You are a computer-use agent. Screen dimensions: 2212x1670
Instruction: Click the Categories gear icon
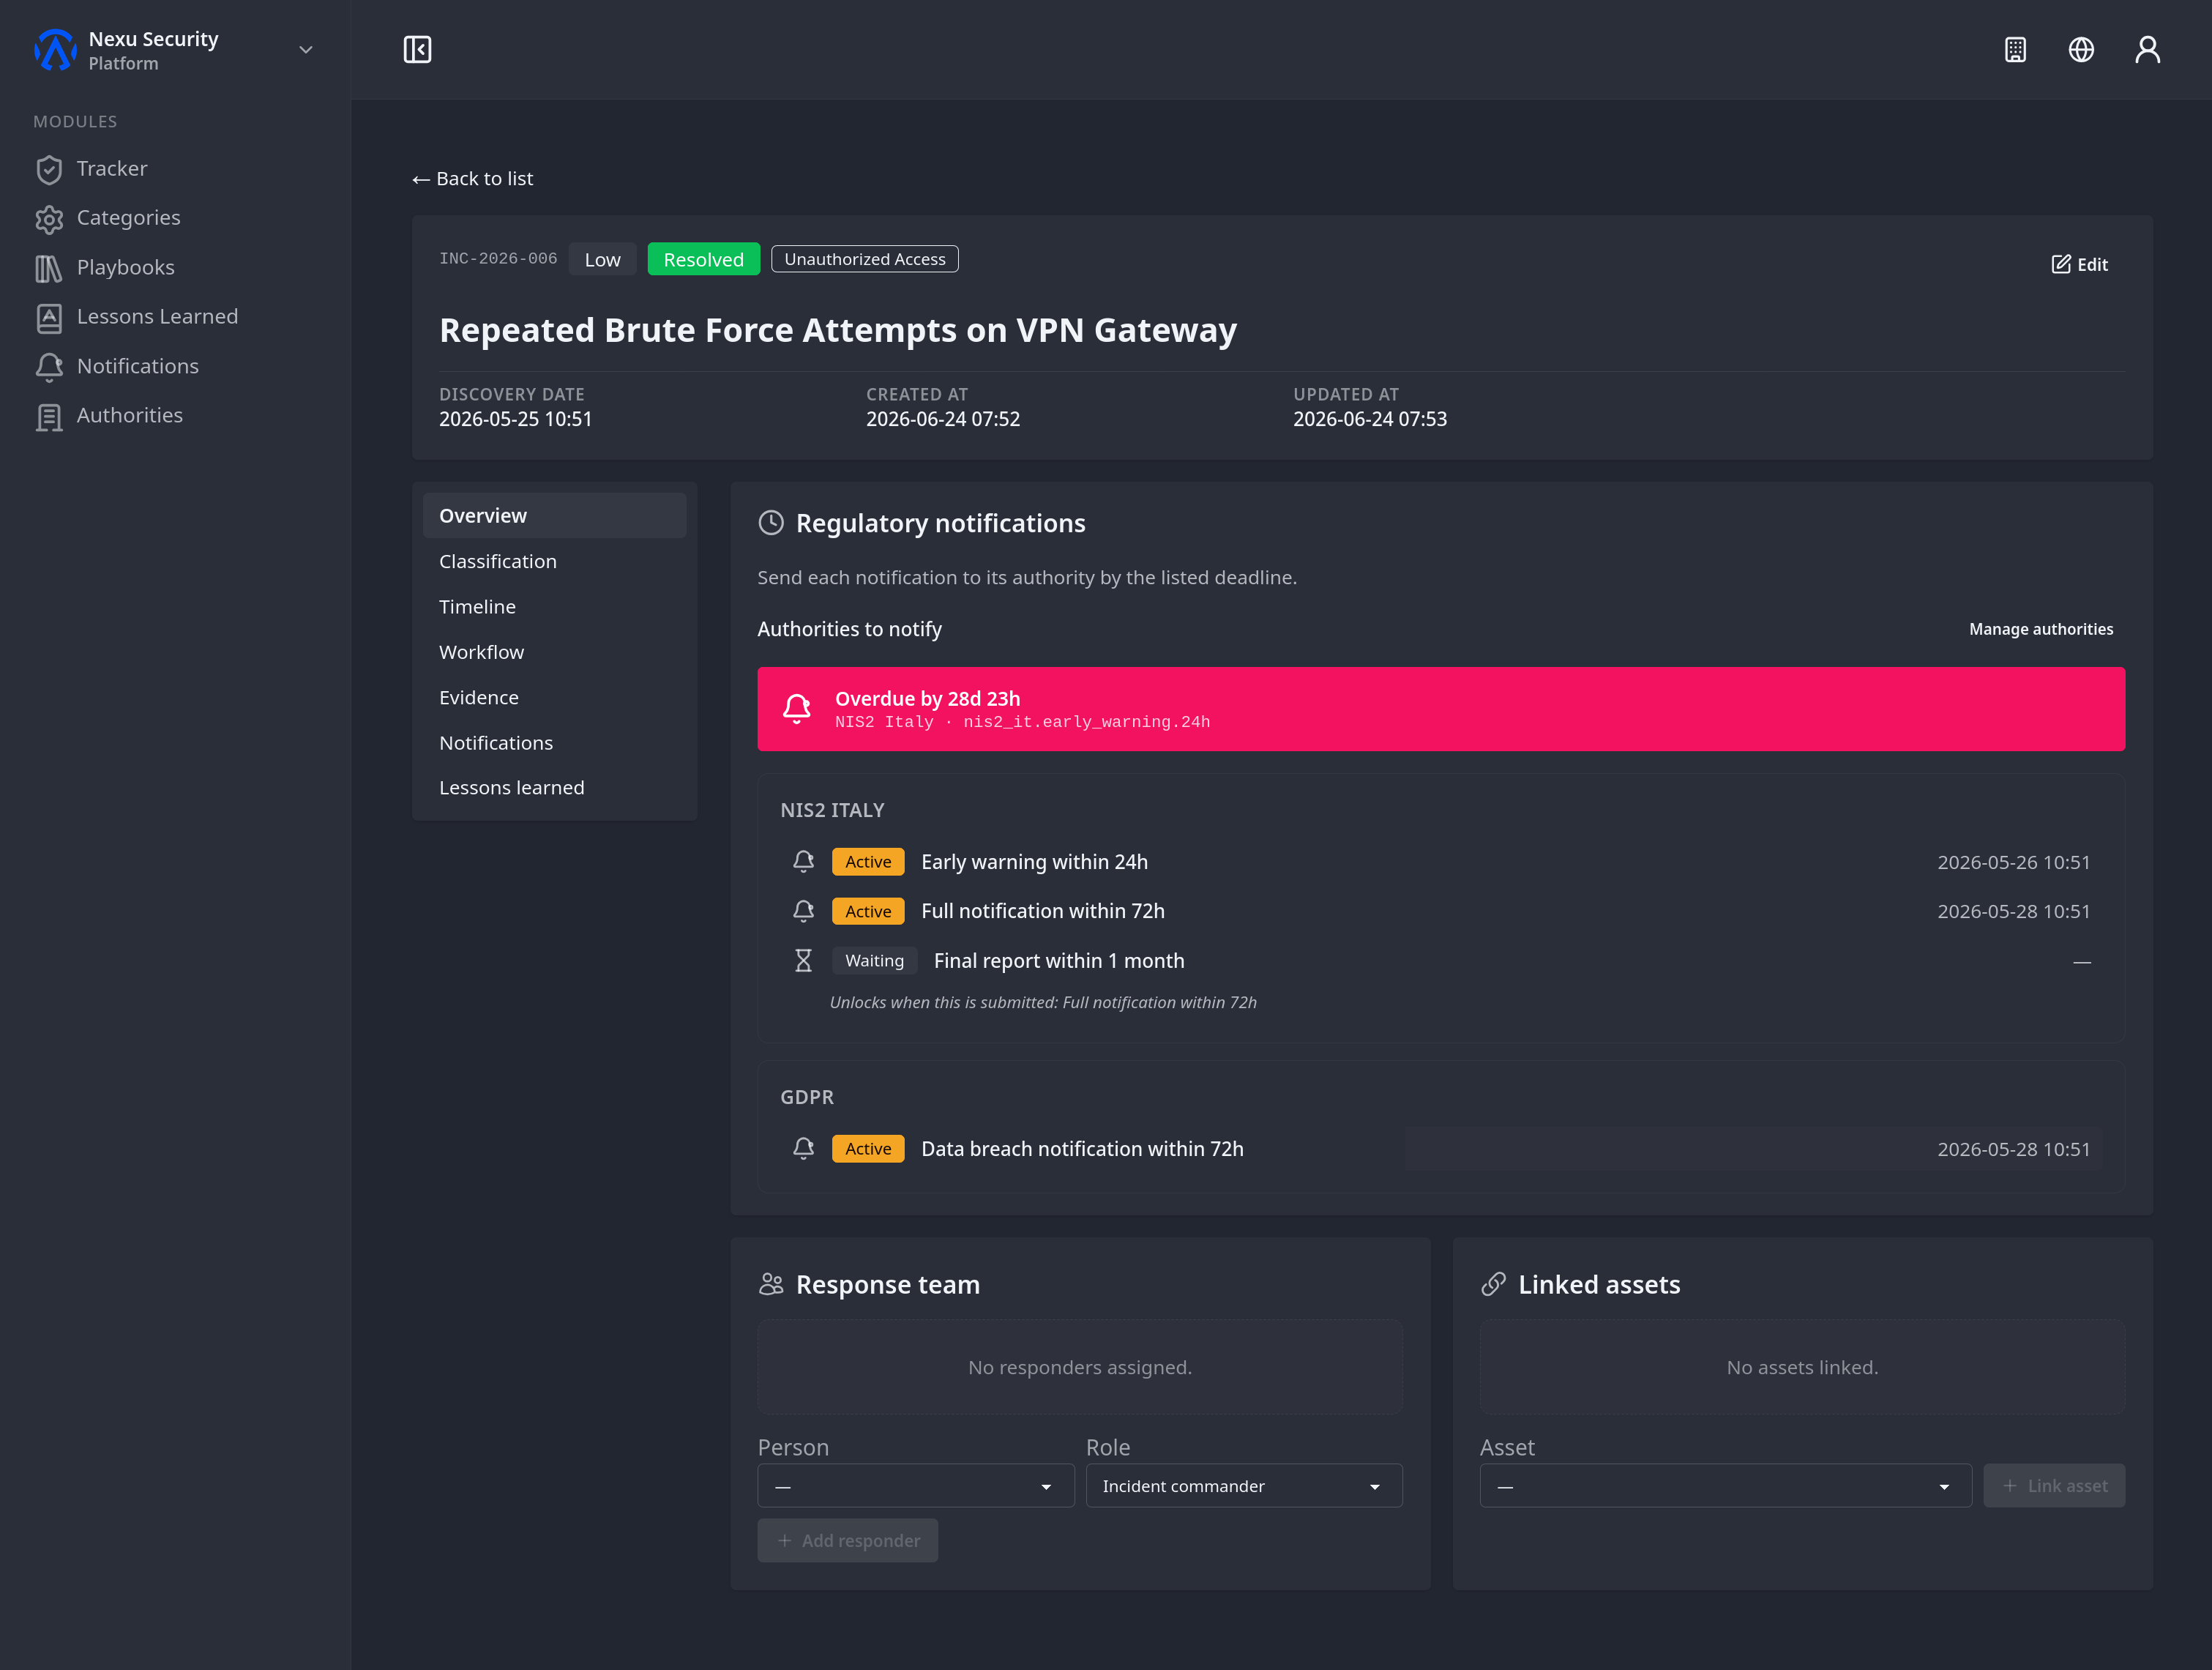49,219
